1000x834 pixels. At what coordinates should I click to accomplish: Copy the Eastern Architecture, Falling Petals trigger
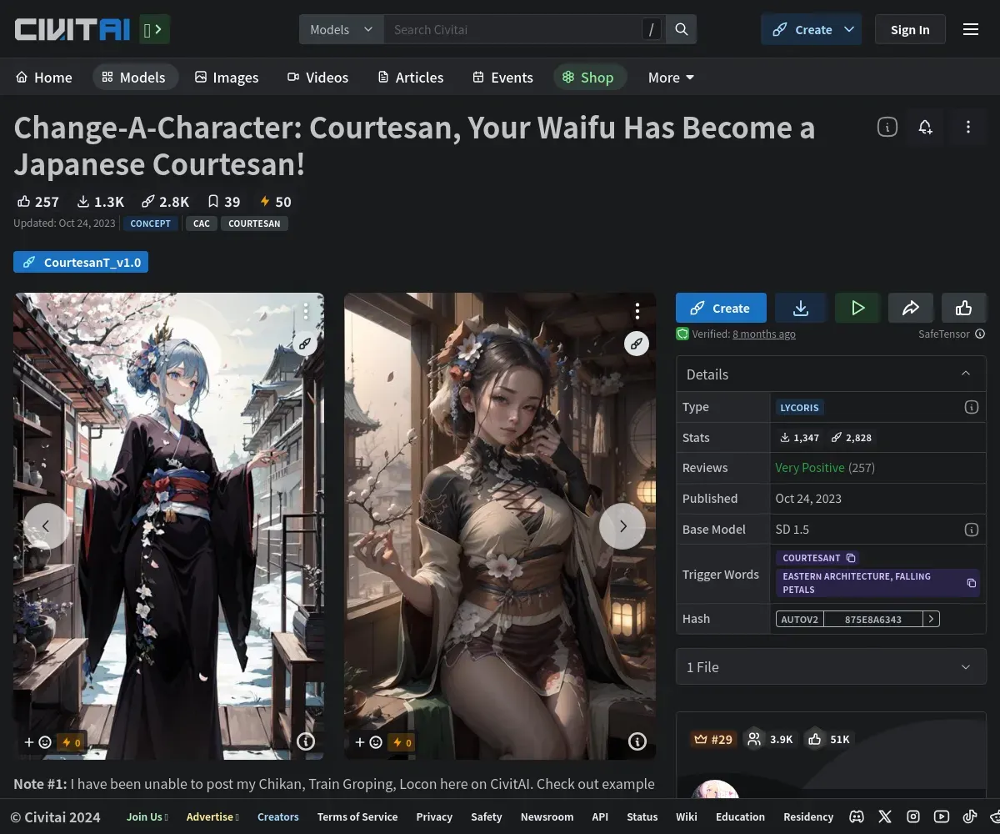[x=877, y=583]
